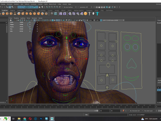The width and height of the screenshot is (161, 121).
Task: Switch to the Rigging shelf tab
Action: tap(12, 10)
